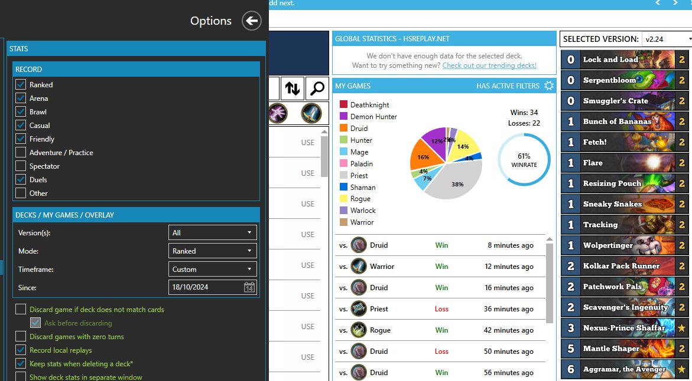Select the Warrior class filter icon
This screenshot has height=381, width=692.
click(x=311, y=113)
